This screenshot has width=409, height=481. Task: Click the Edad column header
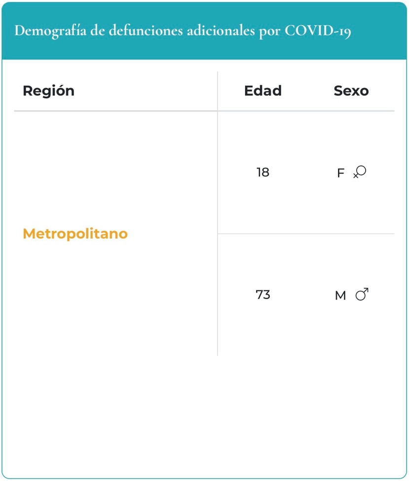coord(263,91)
